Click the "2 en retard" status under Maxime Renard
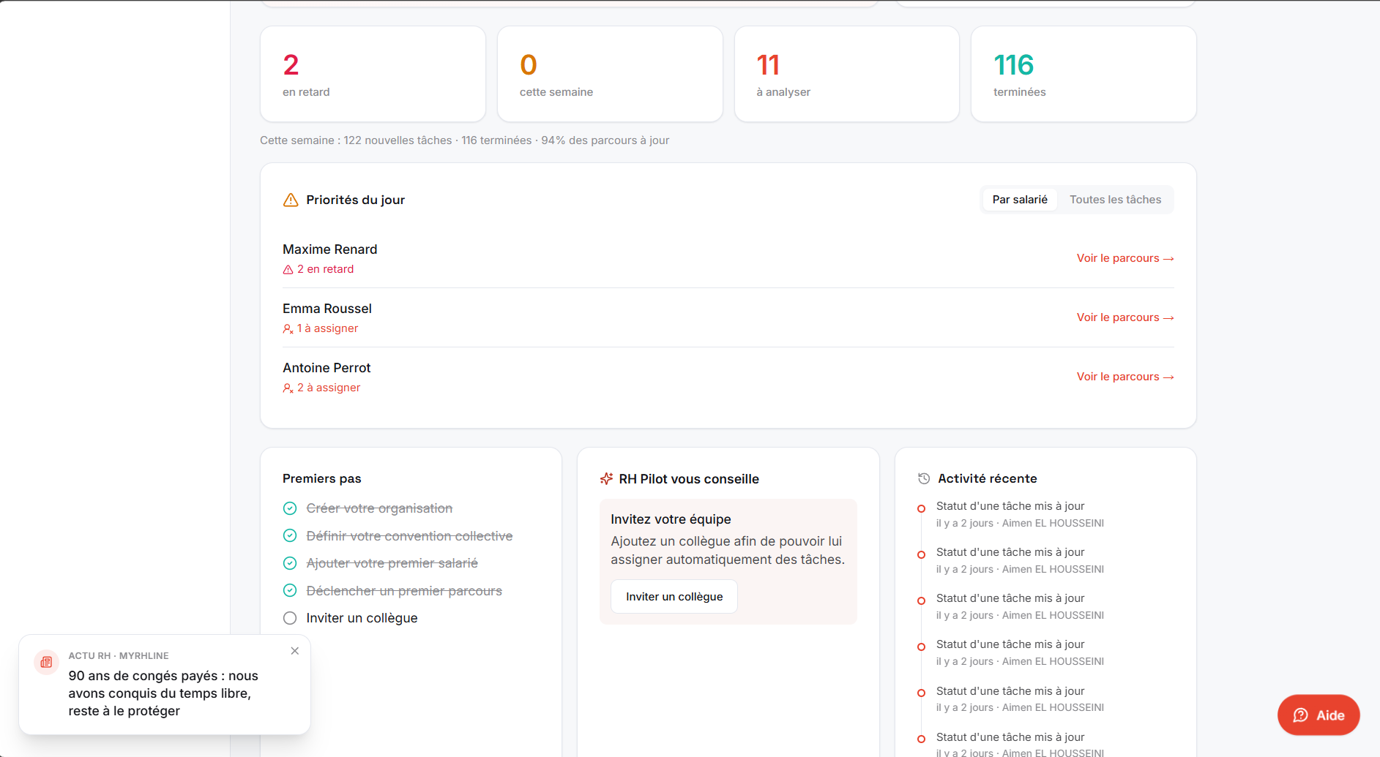Image resolution: width=1380 pixels, height=757 pixels. click(x=325, y=269)
